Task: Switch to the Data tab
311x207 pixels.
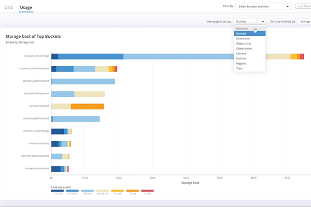Action: 9,7
